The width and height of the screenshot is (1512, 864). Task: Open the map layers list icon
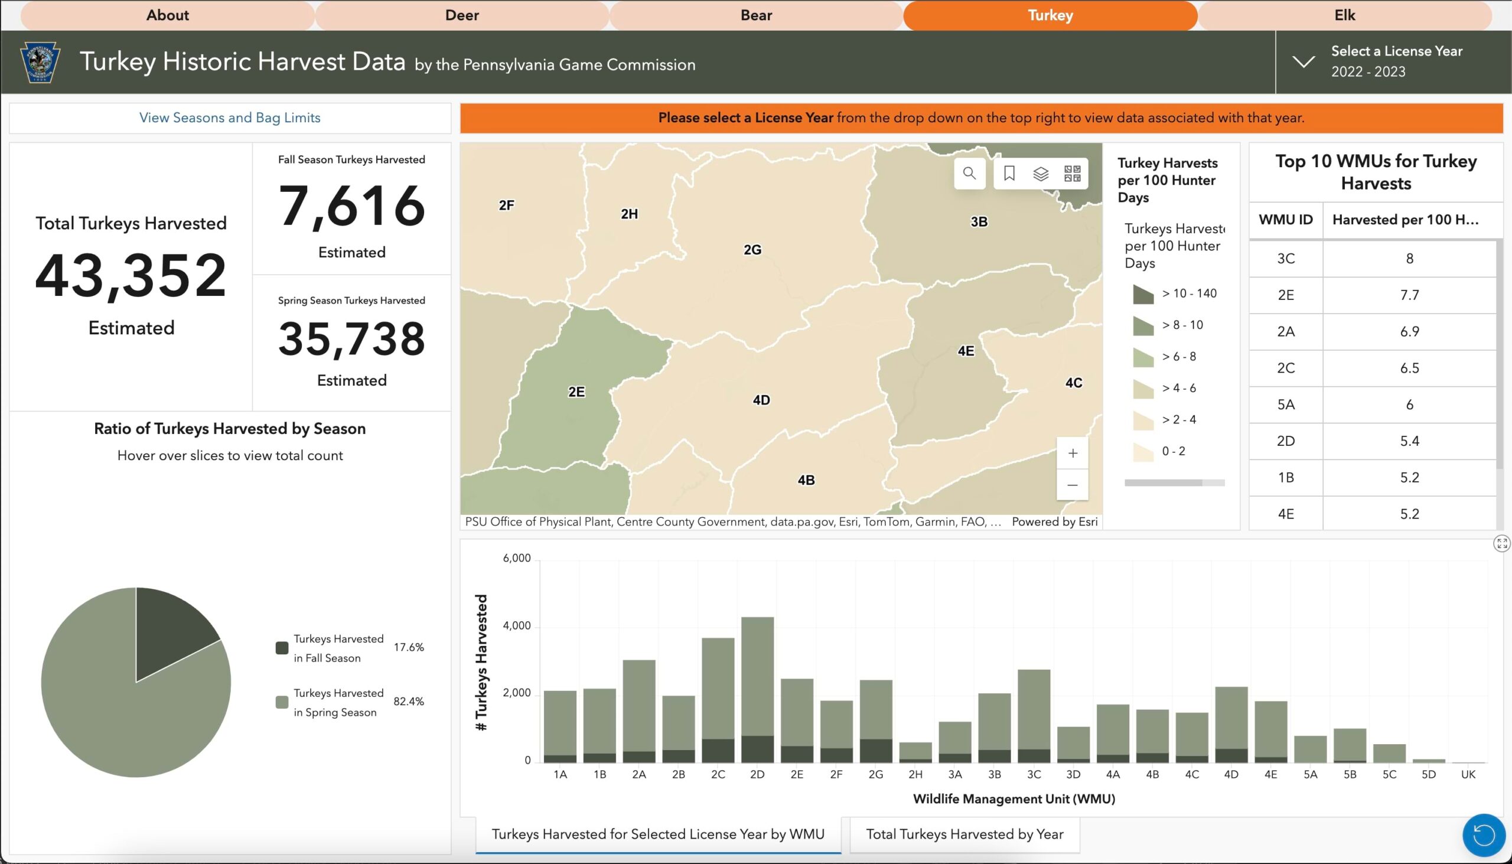pos(1041,173)
